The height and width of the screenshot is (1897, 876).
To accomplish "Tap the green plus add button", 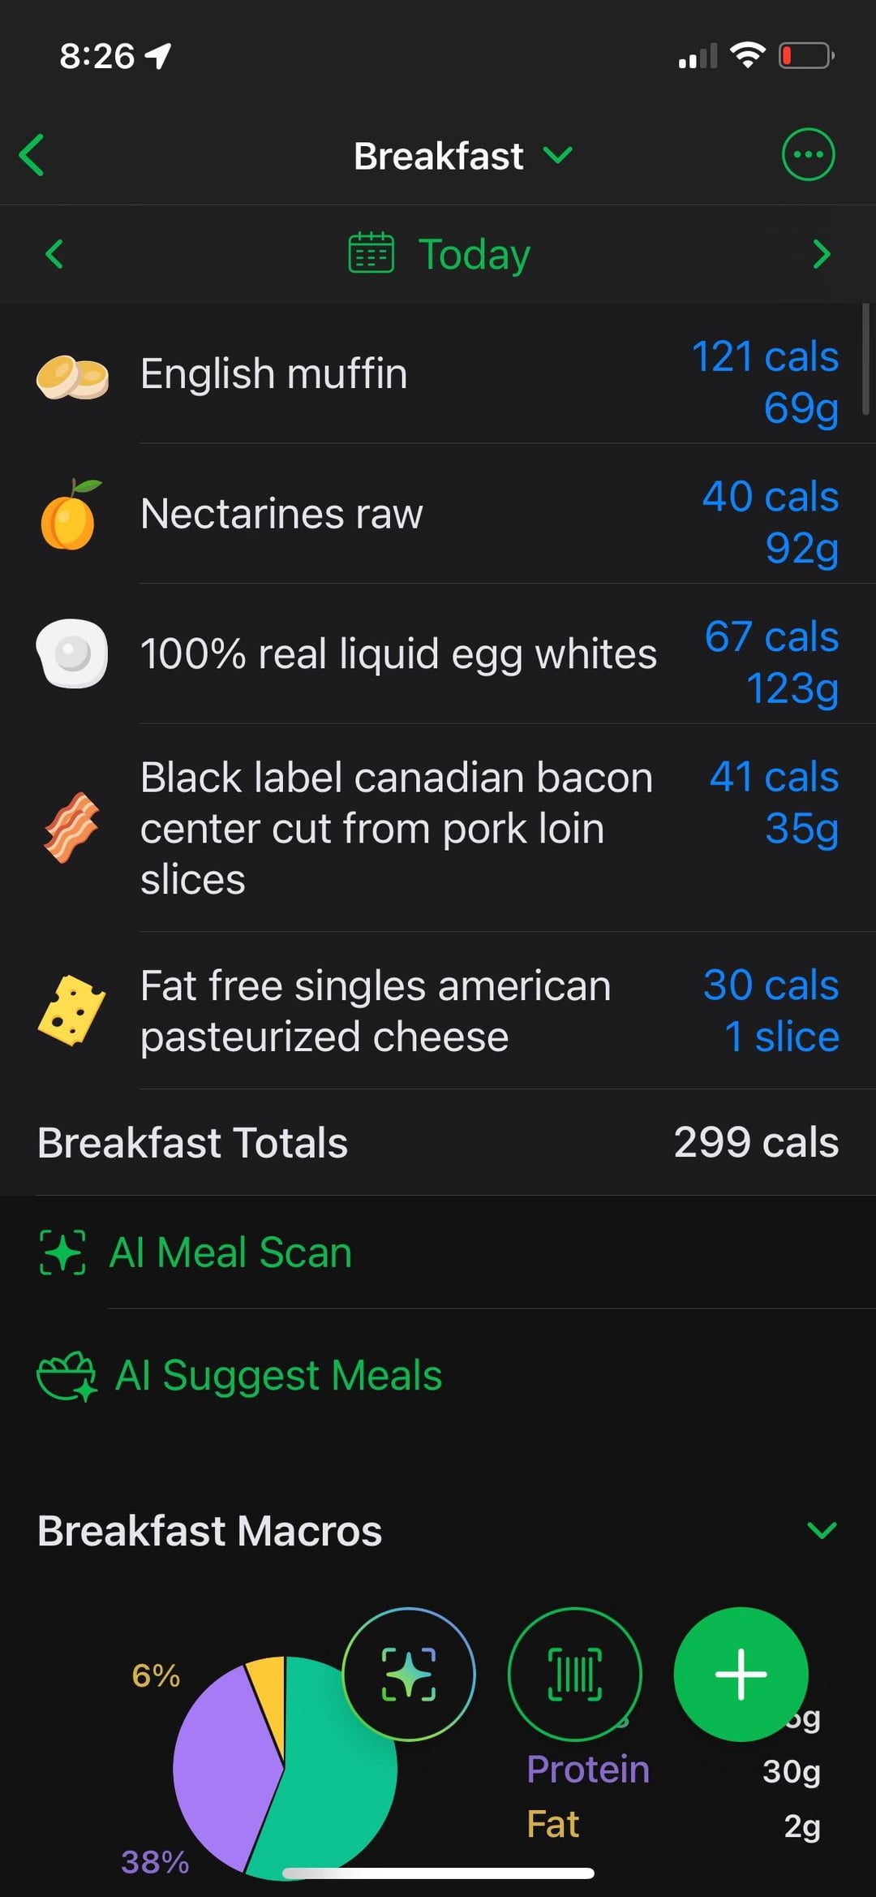I will pos(741,1674).
